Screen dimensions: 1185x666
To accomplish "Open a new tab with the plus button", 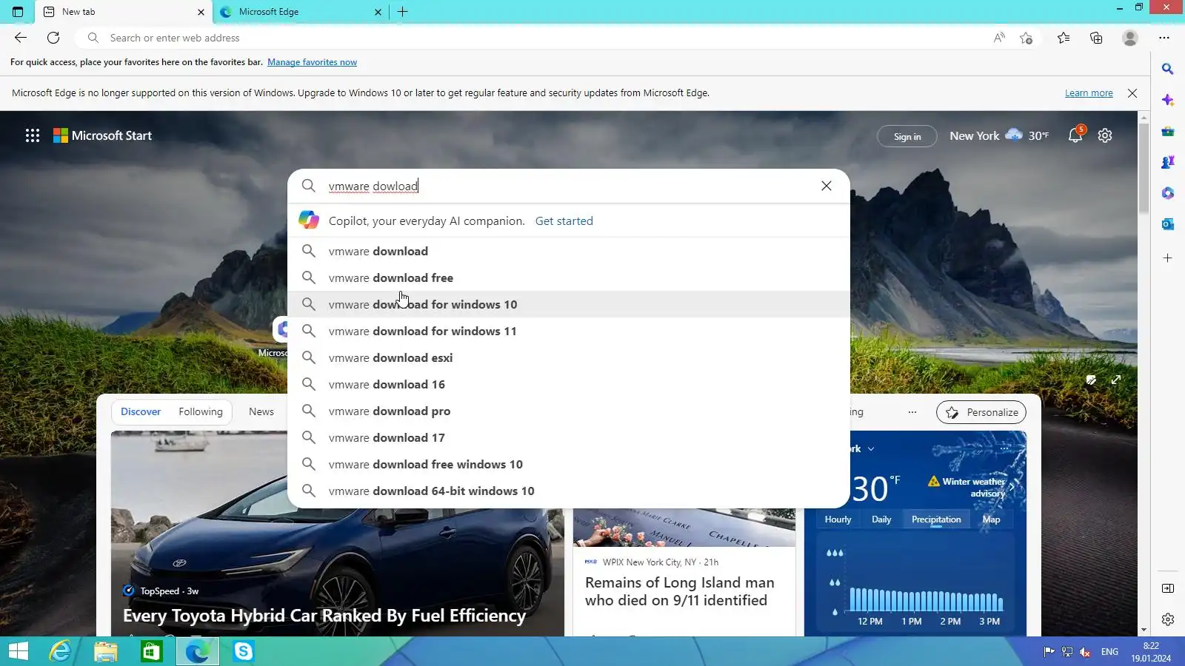I will 403,12.
